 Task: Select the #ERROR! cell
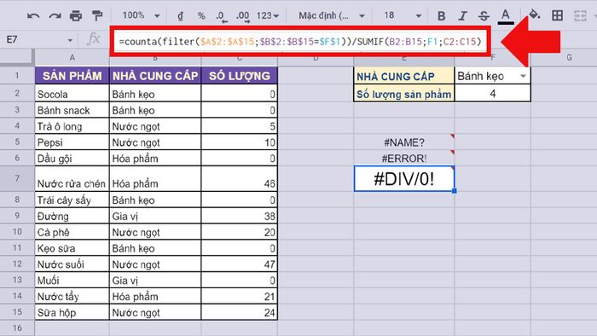point(404,159)
